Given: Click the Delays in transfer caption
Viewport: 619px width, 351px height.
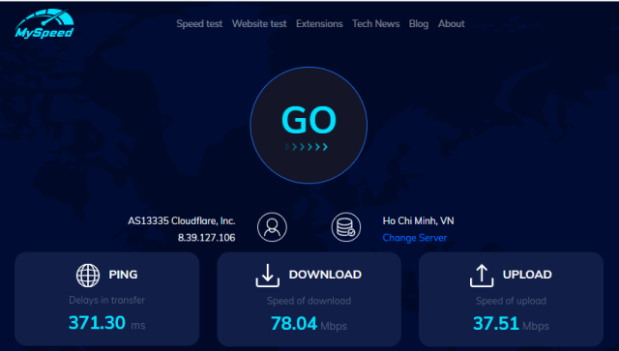Looking at the screenshot, I should pyautogui.click(x=107, y=300).
